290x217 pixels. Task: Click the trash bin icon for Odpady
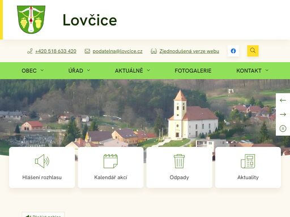click(179, 161)
